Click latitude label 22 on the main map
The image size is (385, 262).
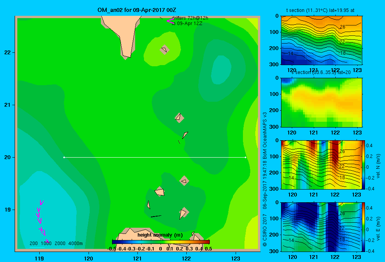[8, 52]
